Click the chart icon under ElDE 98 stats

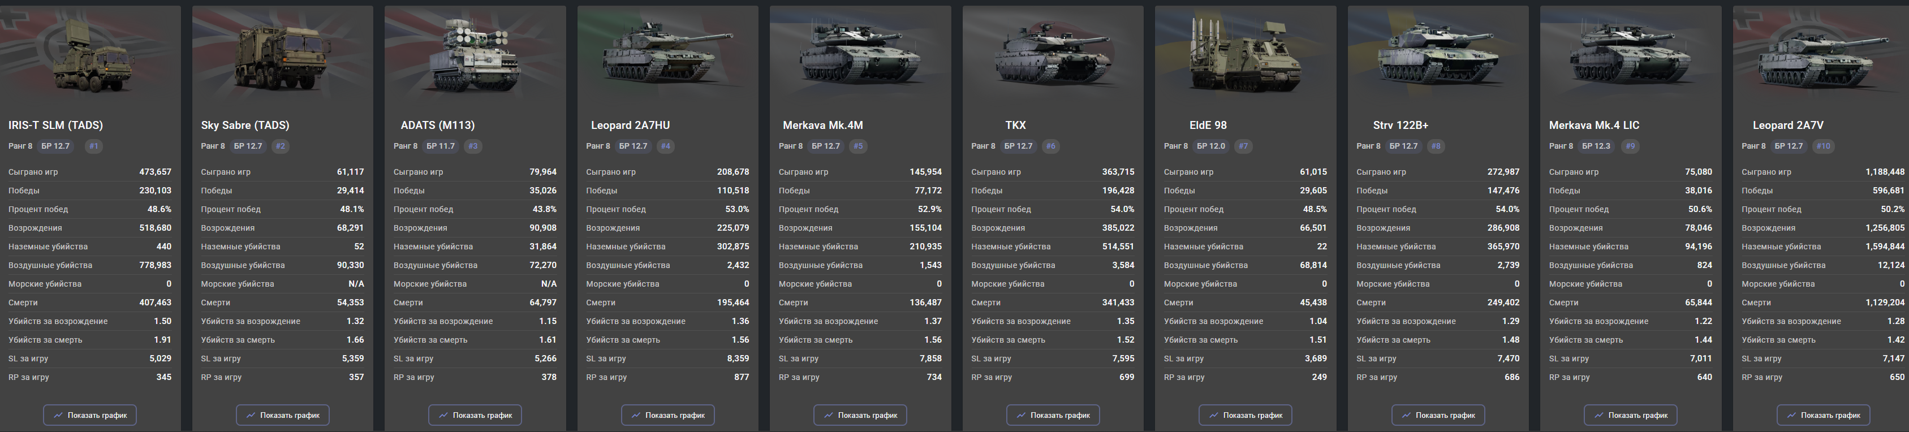(x=1214, y=415)
